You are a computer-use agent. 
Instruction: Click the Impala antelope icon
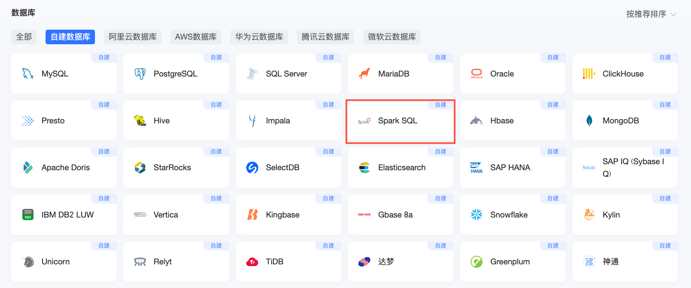252,121
